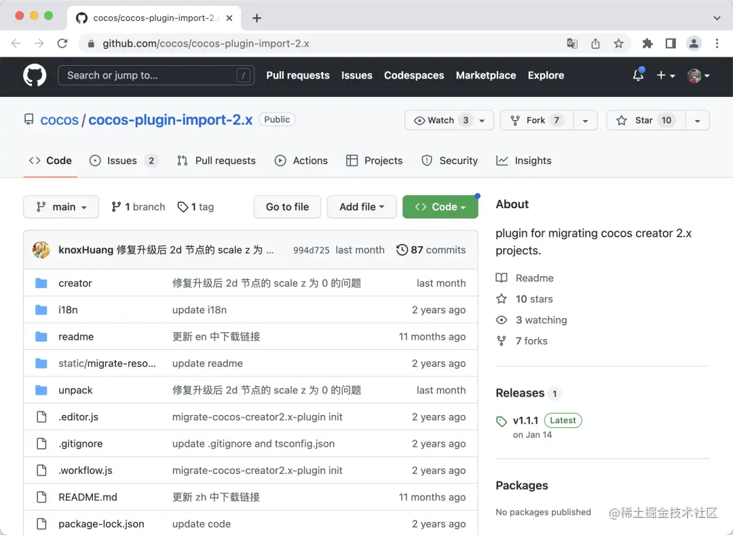Viewport: 733px width, 535px height.
Task: Open the main branch selector
Action: [61, 207]
